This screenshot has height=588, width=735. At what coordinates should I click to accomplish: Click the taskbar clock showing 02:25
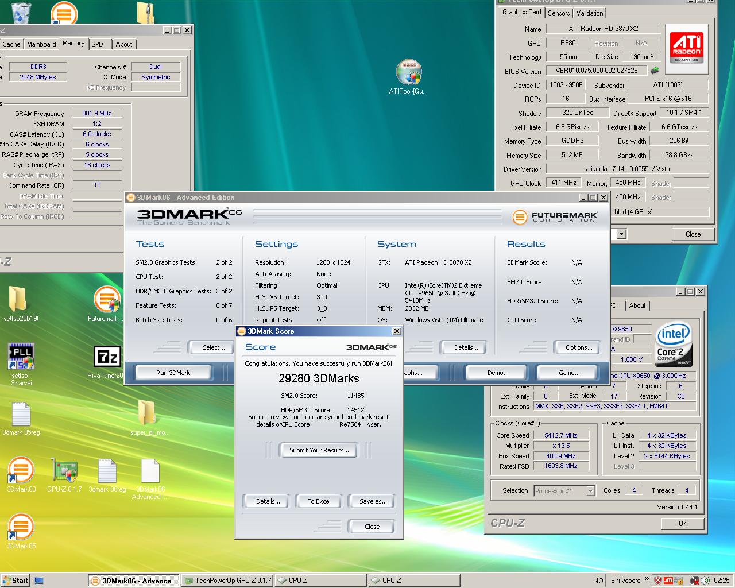[x=721, y=581]
